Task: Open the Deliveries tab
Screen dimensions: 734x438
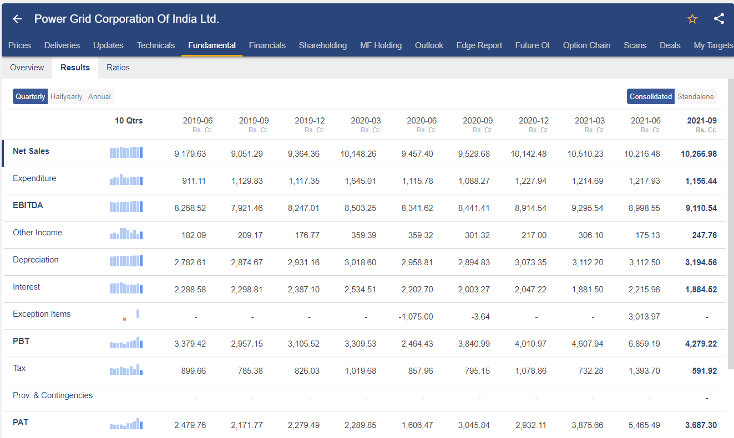Action: (62, 45)
